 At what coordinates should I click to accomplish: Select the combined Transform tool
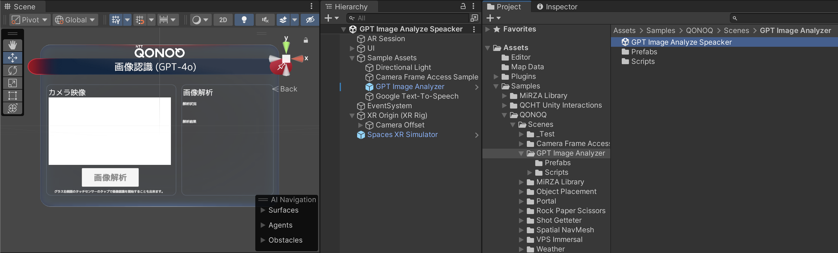click(13, 108)
